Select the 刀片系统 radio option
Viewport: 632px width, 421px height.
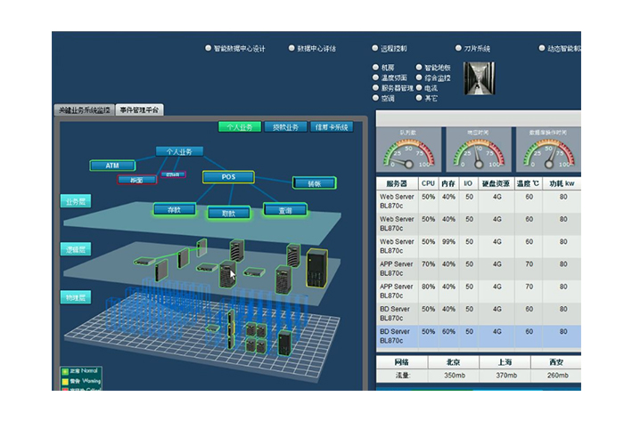(458, 48)
